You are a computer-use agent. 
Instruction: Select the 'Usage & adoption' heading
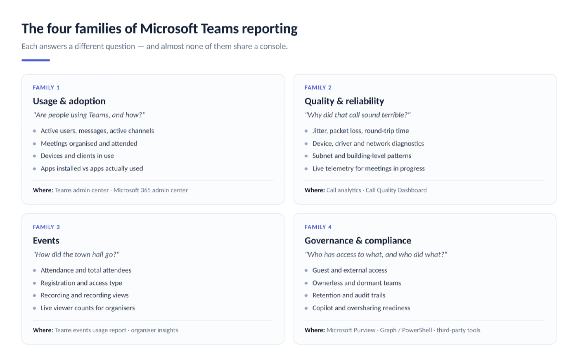click(69, 101)
